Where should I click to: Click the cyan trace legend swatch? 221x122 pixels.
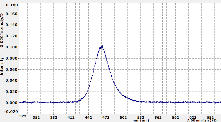pos(116,1)
